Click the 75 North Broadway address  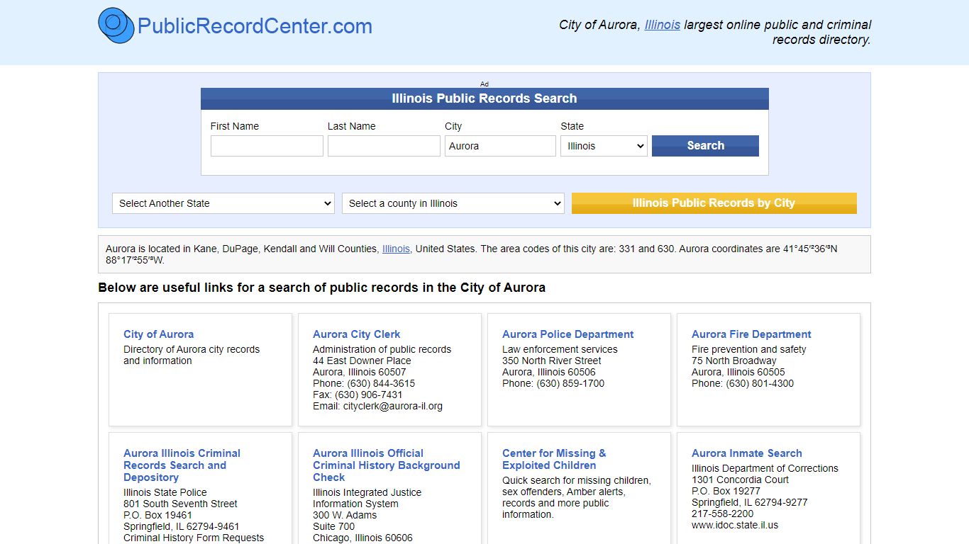734,361
